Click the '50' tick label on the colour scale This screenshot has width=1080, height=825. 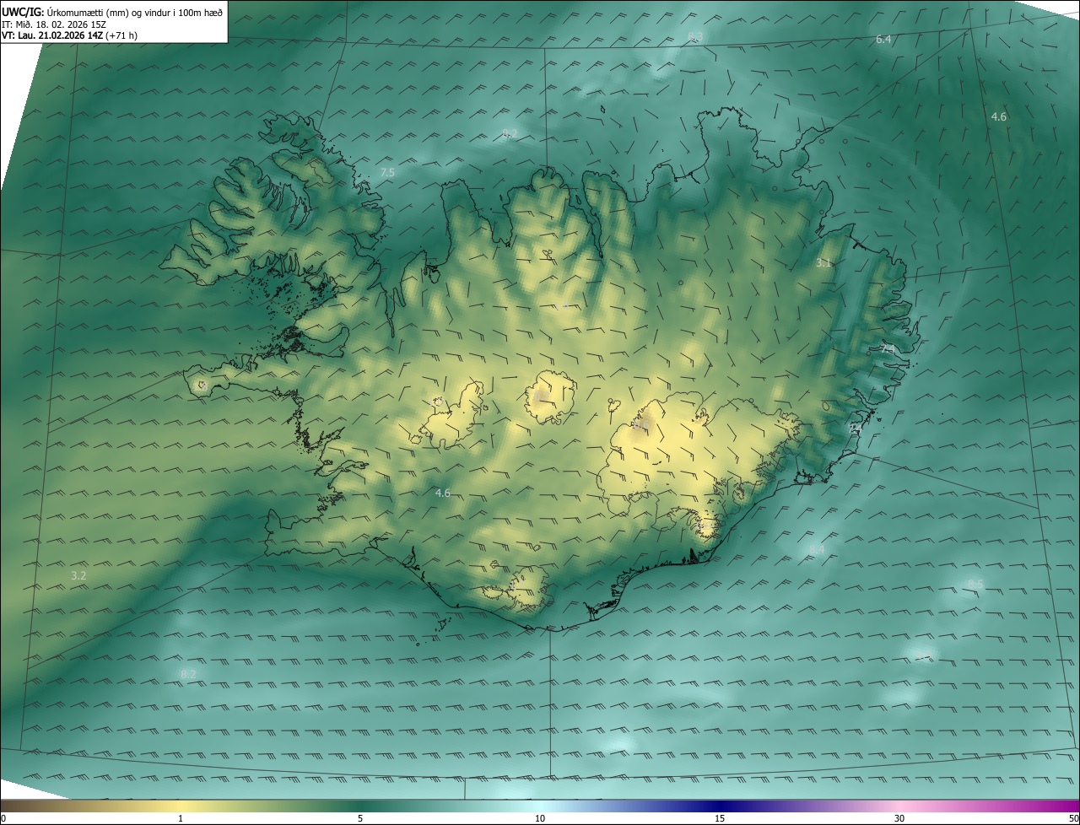point(1073,819)
